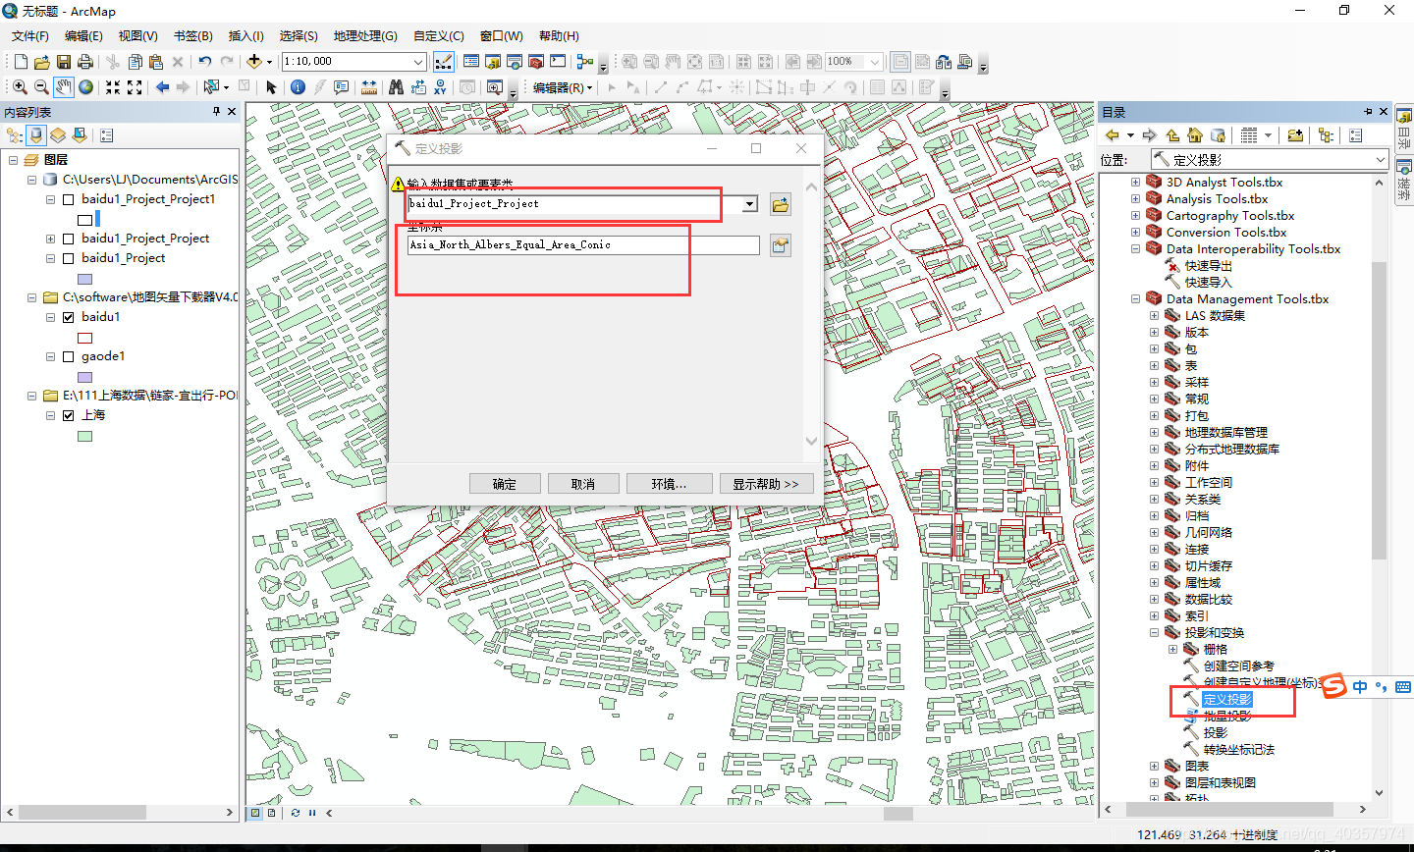
Task: Select the Zoom In tool
Action: (20, 87)
